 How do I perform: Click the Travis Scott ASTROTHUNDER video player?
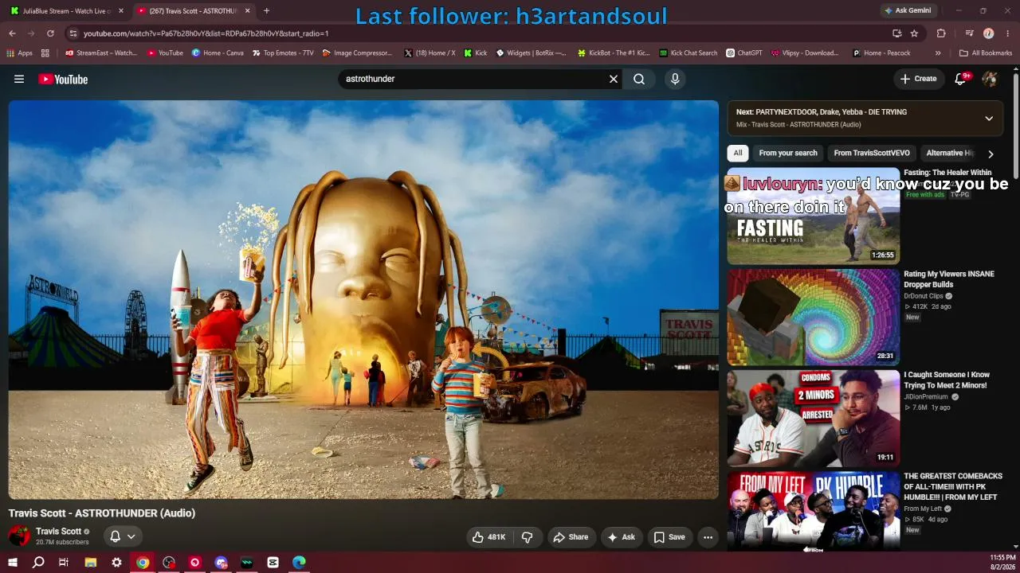coord(363,300)
